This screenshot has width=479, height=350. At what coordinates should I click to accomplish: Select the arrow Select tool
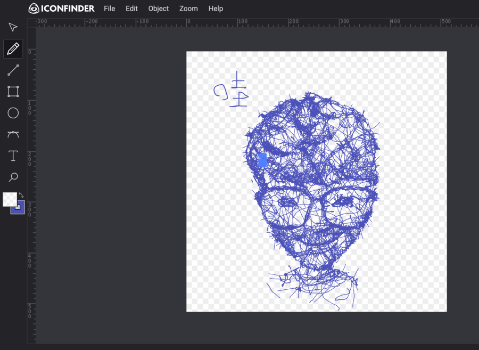[13, 27]
